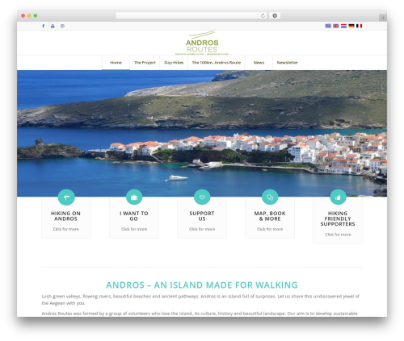
Task: Switch language with the UK flag
Action: click(335, 26)
